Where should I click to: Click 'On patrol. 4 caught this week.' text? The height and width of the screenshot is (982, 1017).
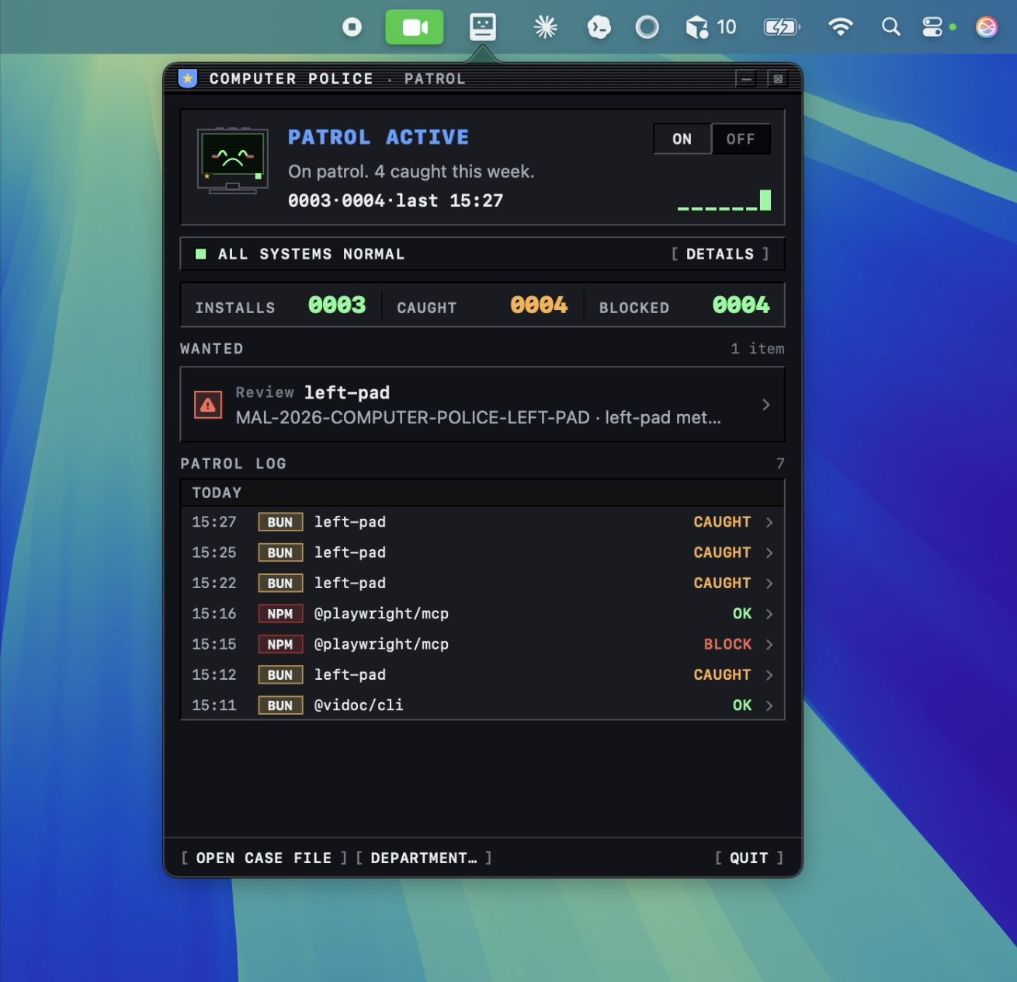tap(411, 172)
